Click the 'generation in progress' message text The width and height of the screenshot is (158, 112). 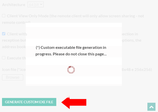(71, 51)
